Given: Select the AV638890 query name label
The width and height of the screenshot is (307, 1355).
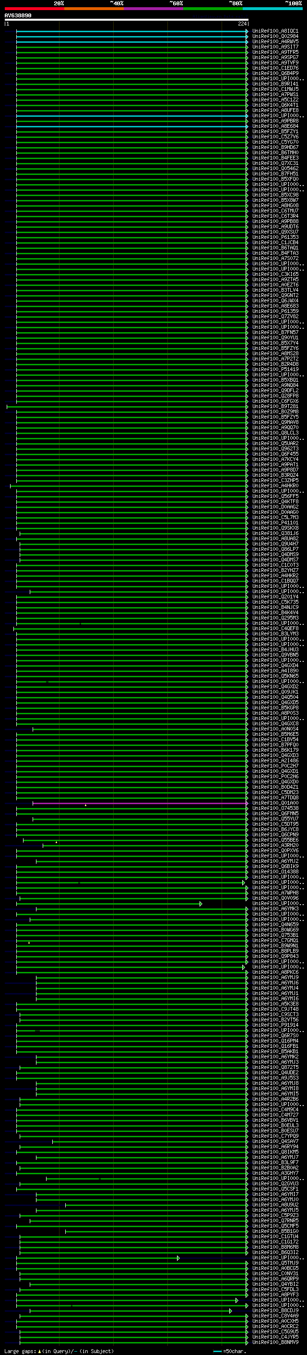Looking at the screenshot, I should click(x=18, y=16).
